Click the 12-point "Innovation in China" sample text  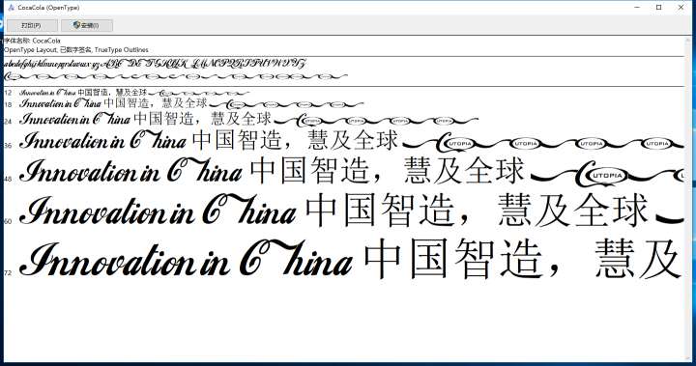click(x=47, y=93)
